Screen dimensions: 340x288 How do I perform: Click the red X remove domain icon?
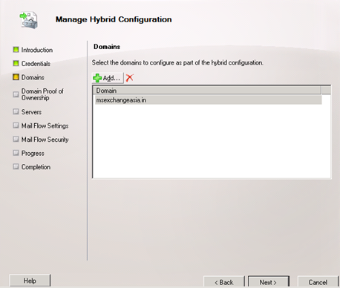point(130,78)
